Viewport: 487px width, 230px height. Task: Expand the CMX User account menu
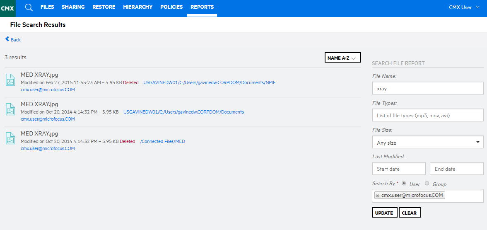coord(464,7)
